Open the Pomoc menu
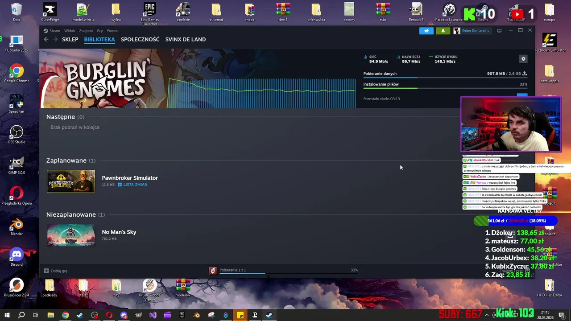571x321 pixels. click(x=112, y=31)
